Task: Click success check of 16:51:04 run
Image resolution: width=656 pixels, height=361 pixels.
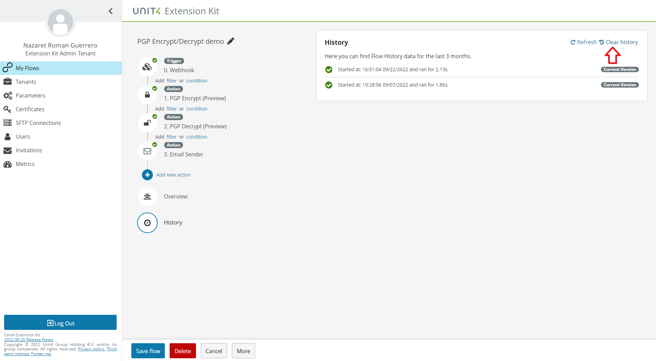Action: pos(329,69)
